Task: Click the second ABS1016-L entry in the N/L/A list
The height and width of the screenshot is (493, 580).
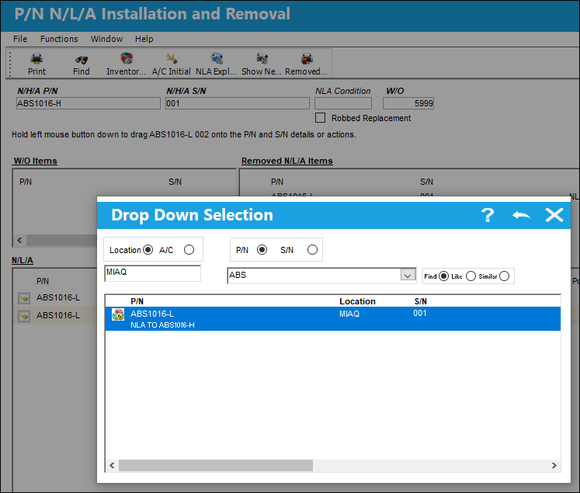Action: 58,315
